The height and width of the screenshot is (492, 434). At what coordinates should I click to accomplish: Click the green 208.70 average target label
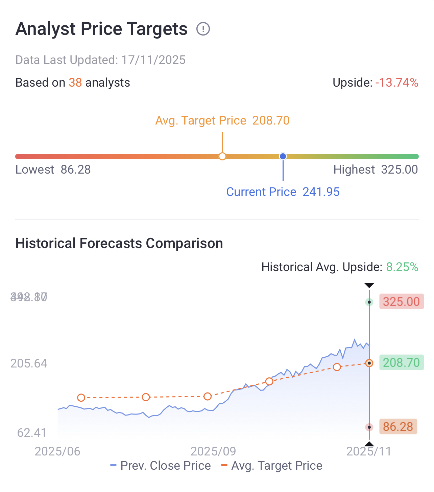pos(401,363)
